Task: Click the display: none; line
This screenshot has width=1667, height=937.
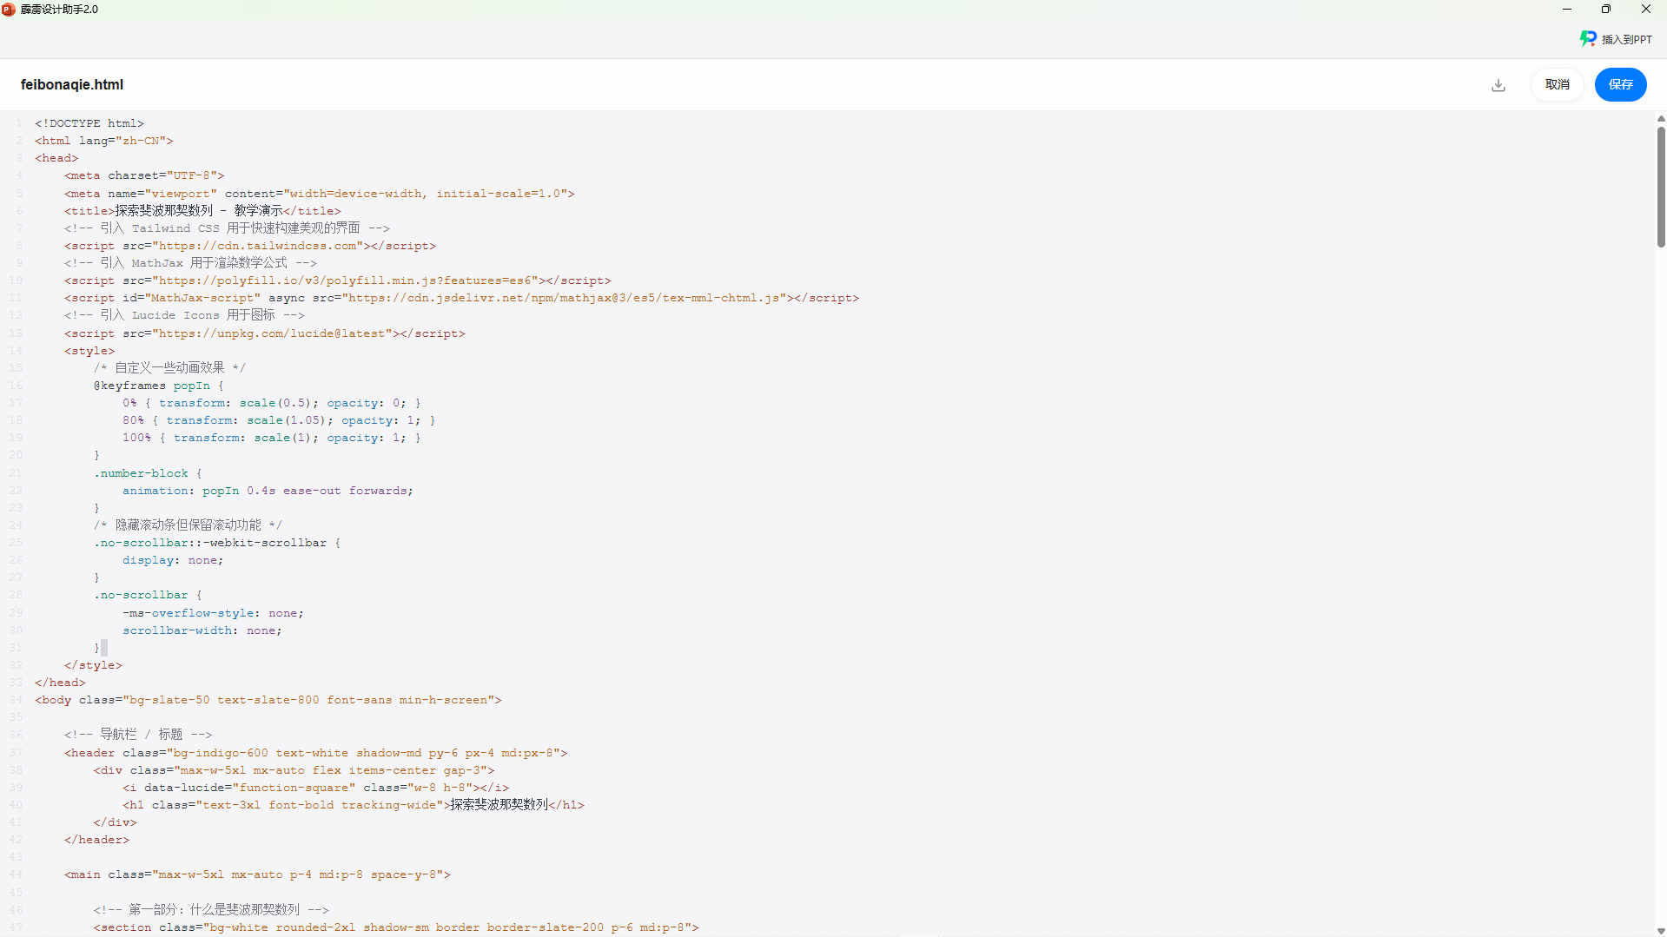Action: [x=173, y=560]
